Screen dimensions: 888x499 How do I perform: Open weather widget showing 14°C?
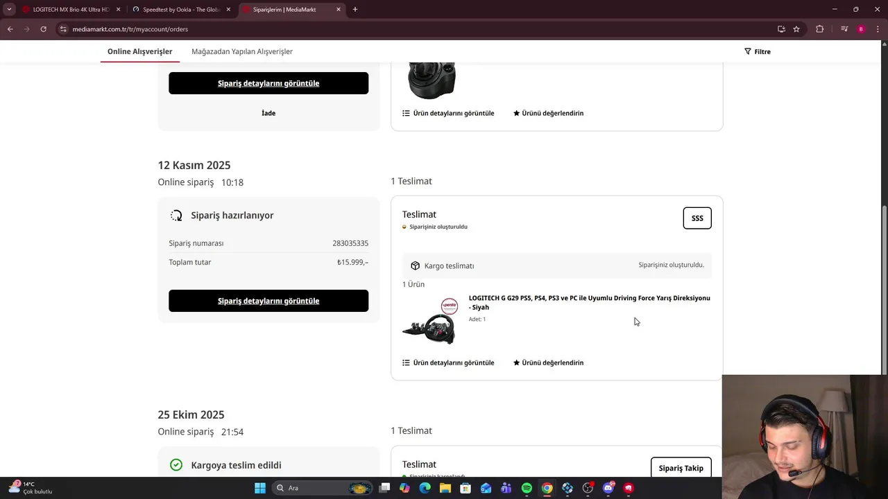tap(31, 488)
